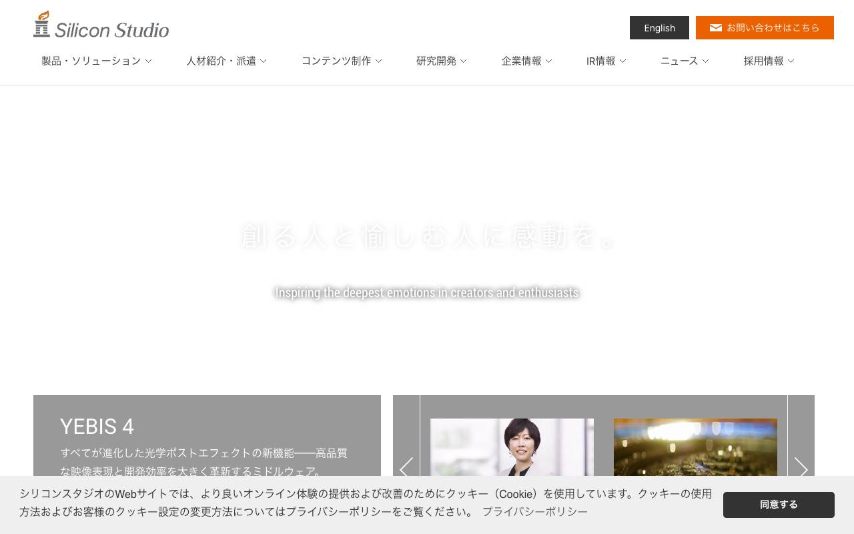Image resolution: width=854 pixels, height=534 pixels.
Task: Open the 採用情報 dropdown arrow
Action: coord(791,61)
